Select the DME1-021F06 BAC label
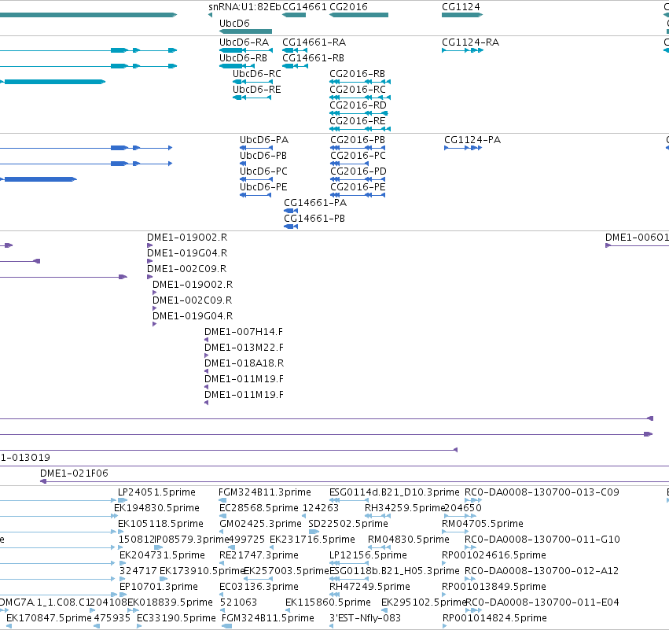Screen dimensions: 669x630 click(x=74, y=473)
